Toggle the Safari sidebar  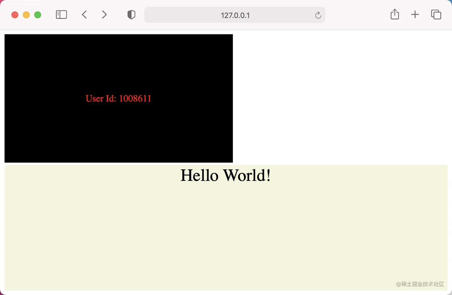click(x=61, y=15)
